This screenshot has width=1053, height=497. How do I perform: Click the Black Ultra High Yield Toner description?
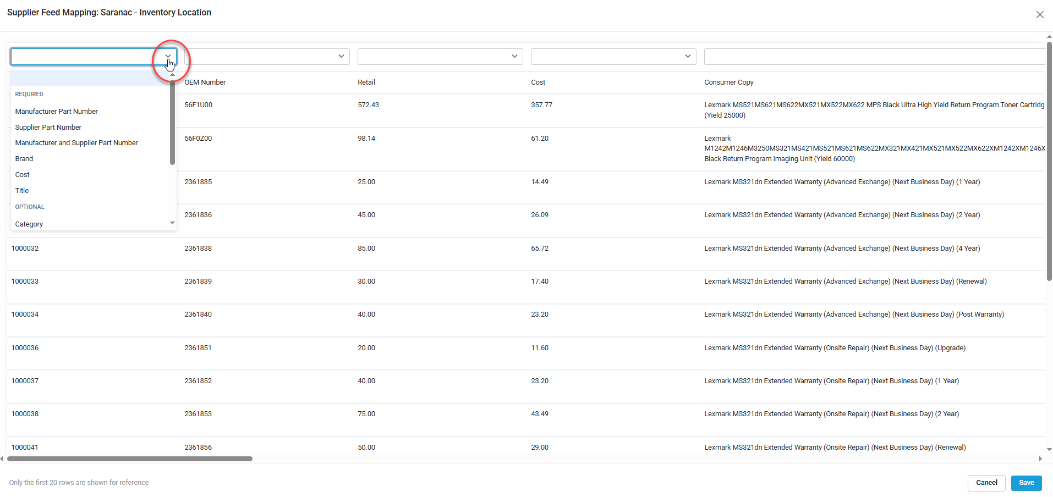(x=875, y=110)
